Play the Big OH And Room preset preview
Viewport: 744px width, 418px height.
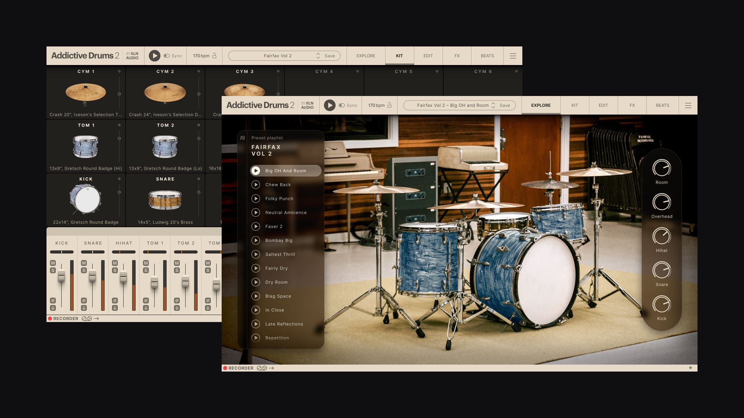256,171
